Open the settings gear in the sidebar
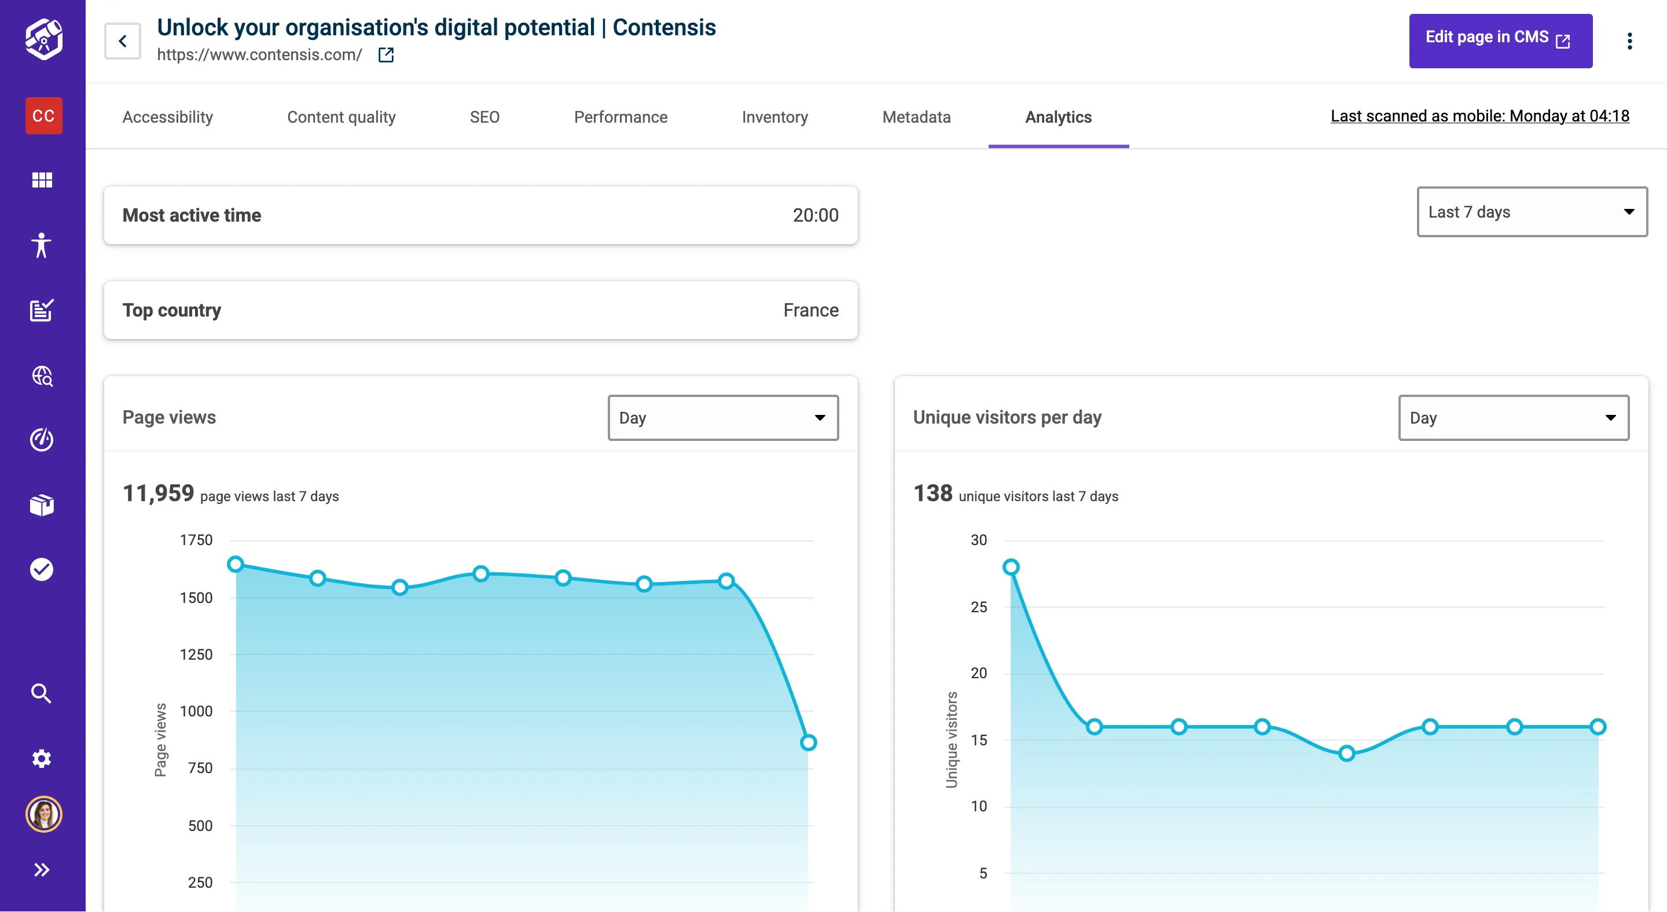The width and height of the screenshot is (1667, 912). pyautogui.click(x=42, y=758)
